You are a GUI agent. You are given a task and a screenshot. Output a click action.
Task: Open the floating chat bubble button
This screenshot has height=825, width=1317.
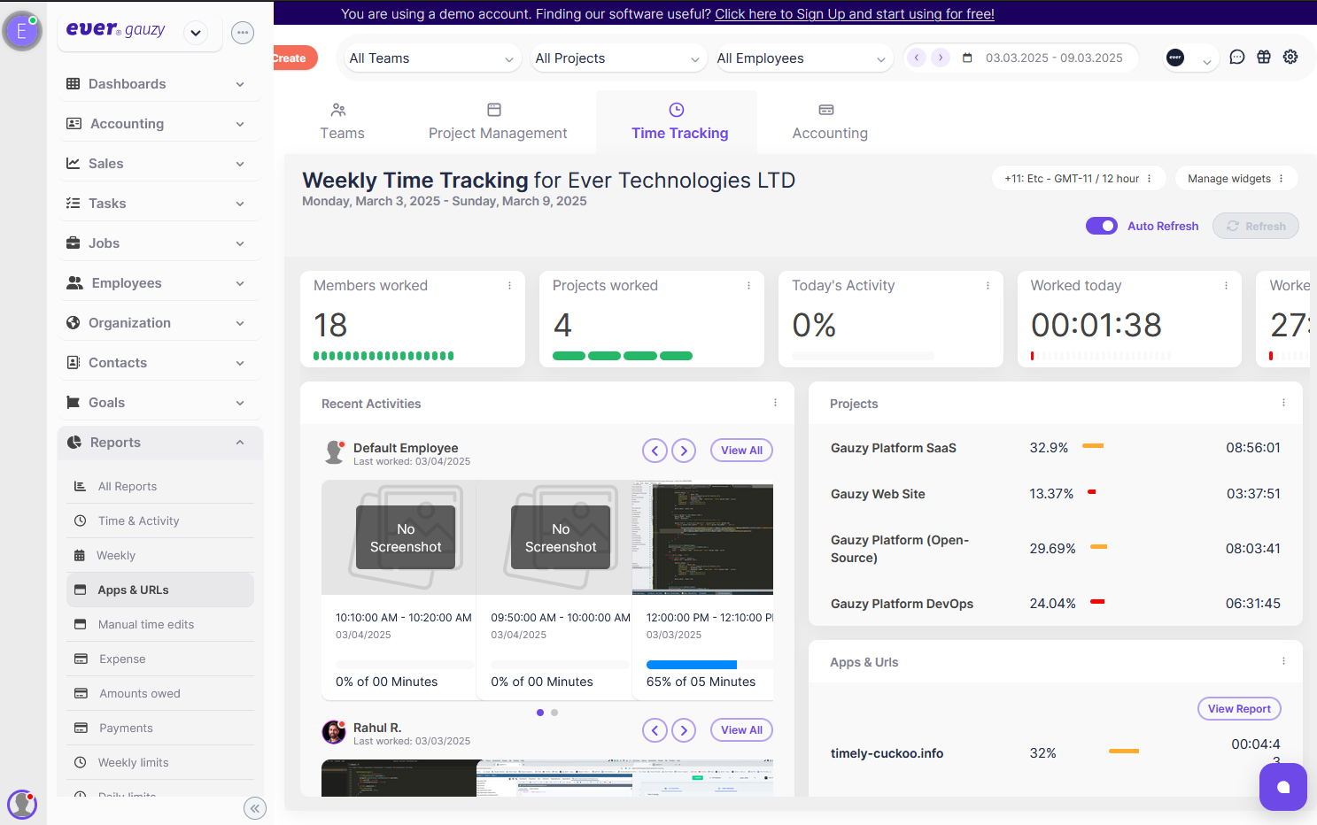1283,787
